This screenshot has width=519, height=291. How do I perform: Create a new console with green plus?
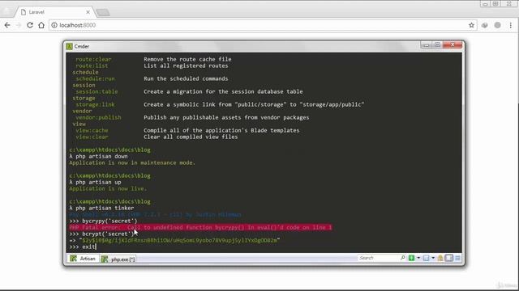coord(411,258)
